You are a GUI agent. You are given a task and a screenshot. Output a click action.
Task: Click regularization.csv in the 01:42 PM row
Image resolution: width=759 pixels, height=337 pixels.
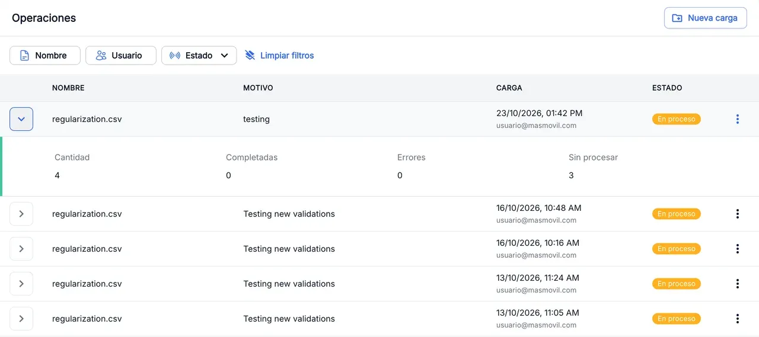(87, 119)
